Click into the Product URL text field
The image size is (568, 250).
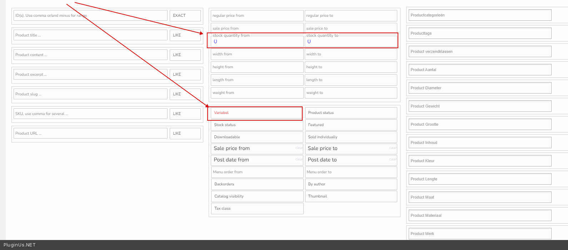click(90, 134)
